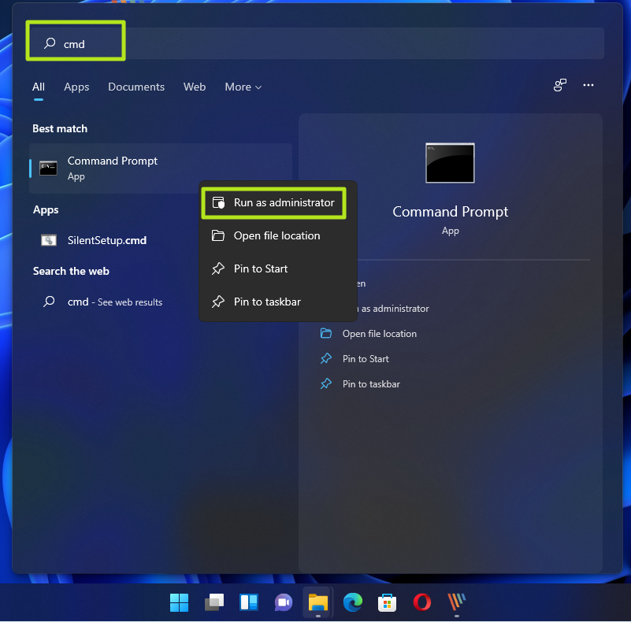The height and width of the screenshot is (622, 631).
Task: Click Open file location in the context menu
Action: point(273,235)
